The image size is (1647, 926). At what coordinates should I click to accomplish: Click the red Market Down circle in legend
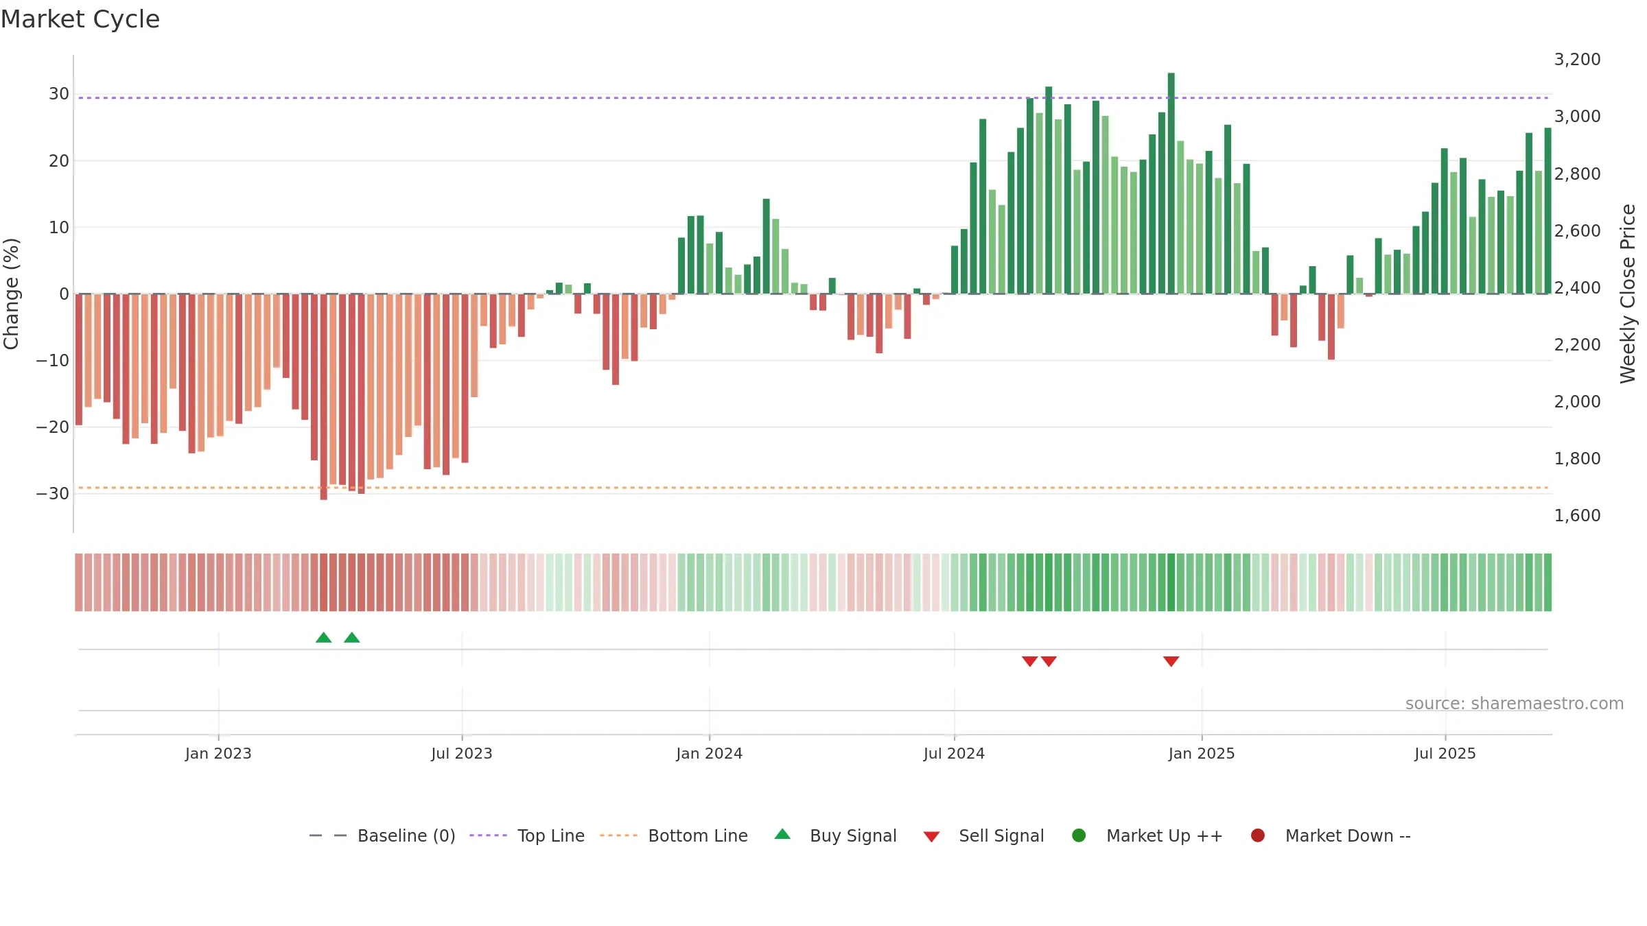click(1258, 835)
